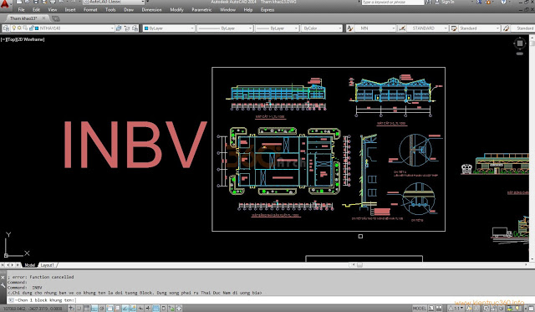Open the Text Style manager icon
Screen dimensions: 535x312
click(349, 28)
